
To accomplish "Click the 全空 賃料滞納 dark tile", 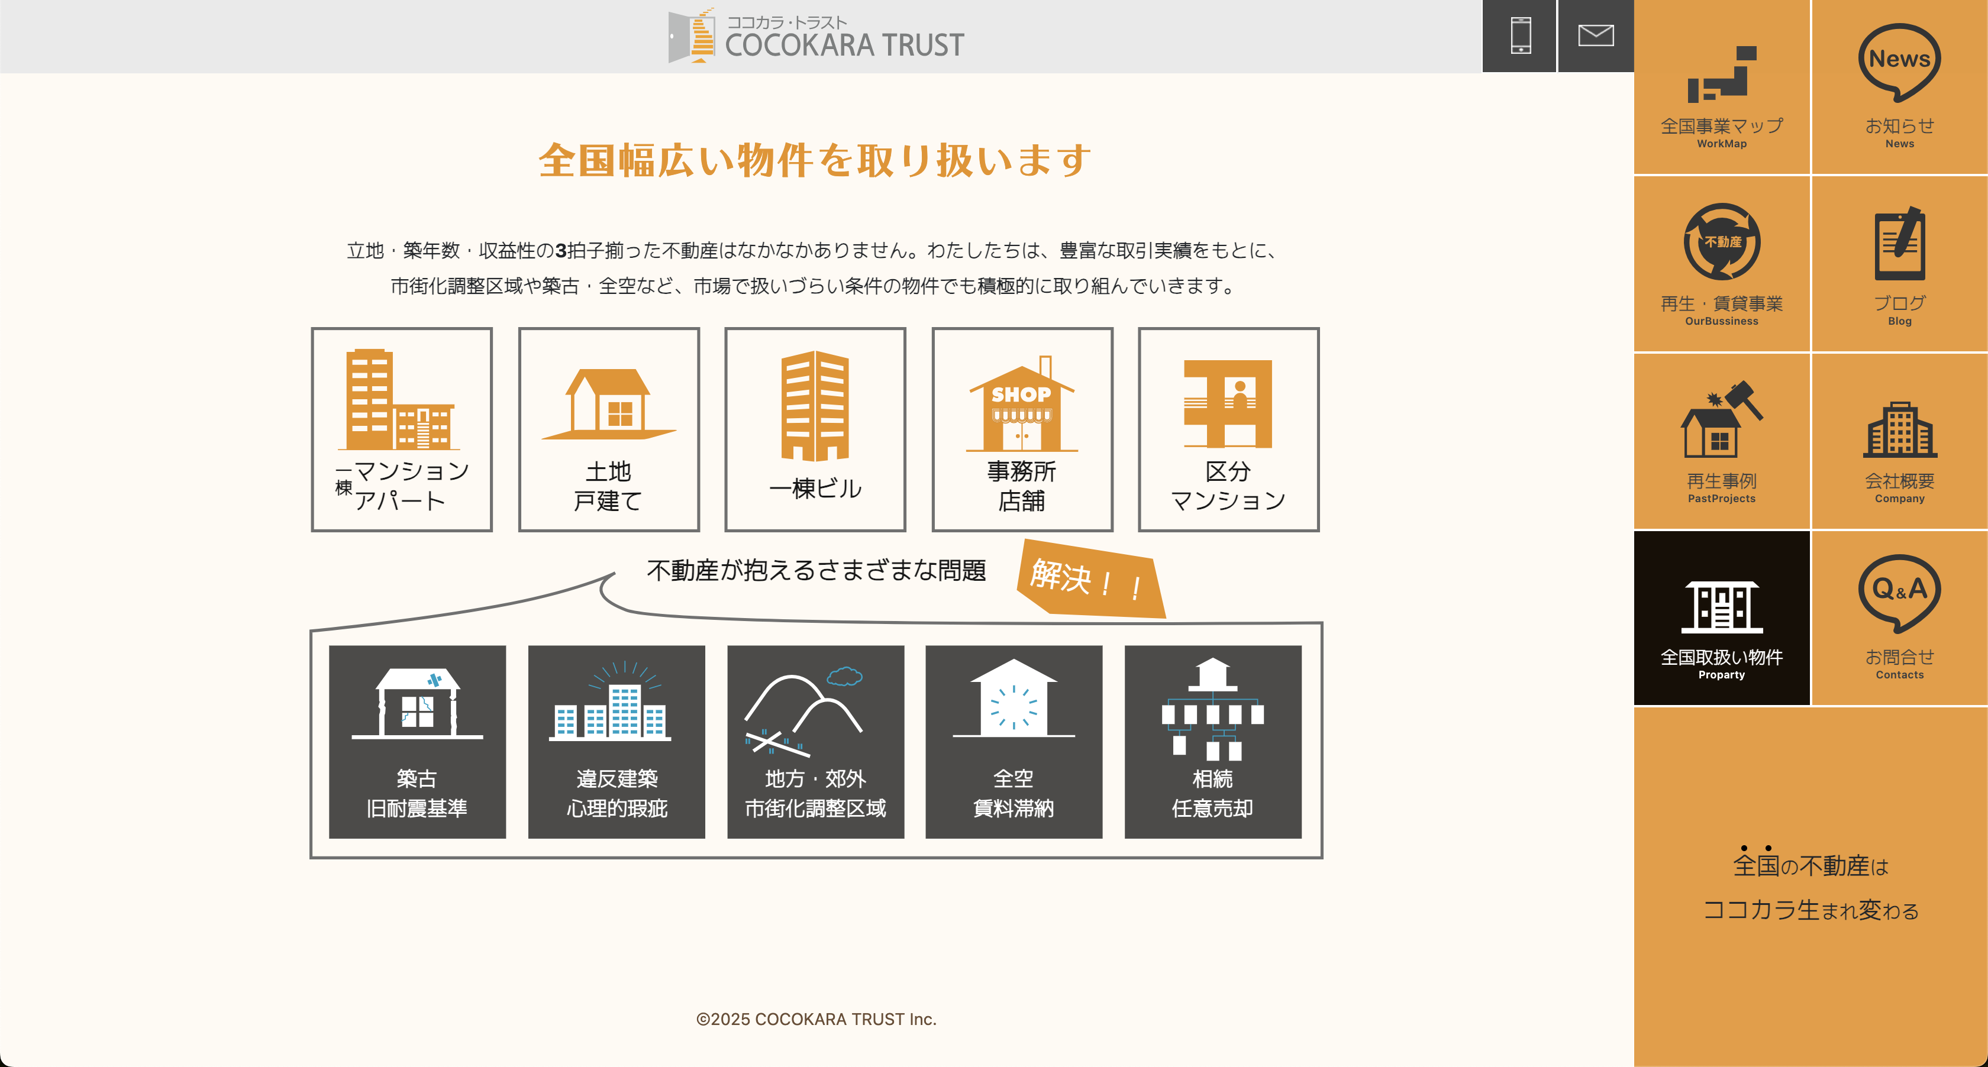I will pos(1014,742).
